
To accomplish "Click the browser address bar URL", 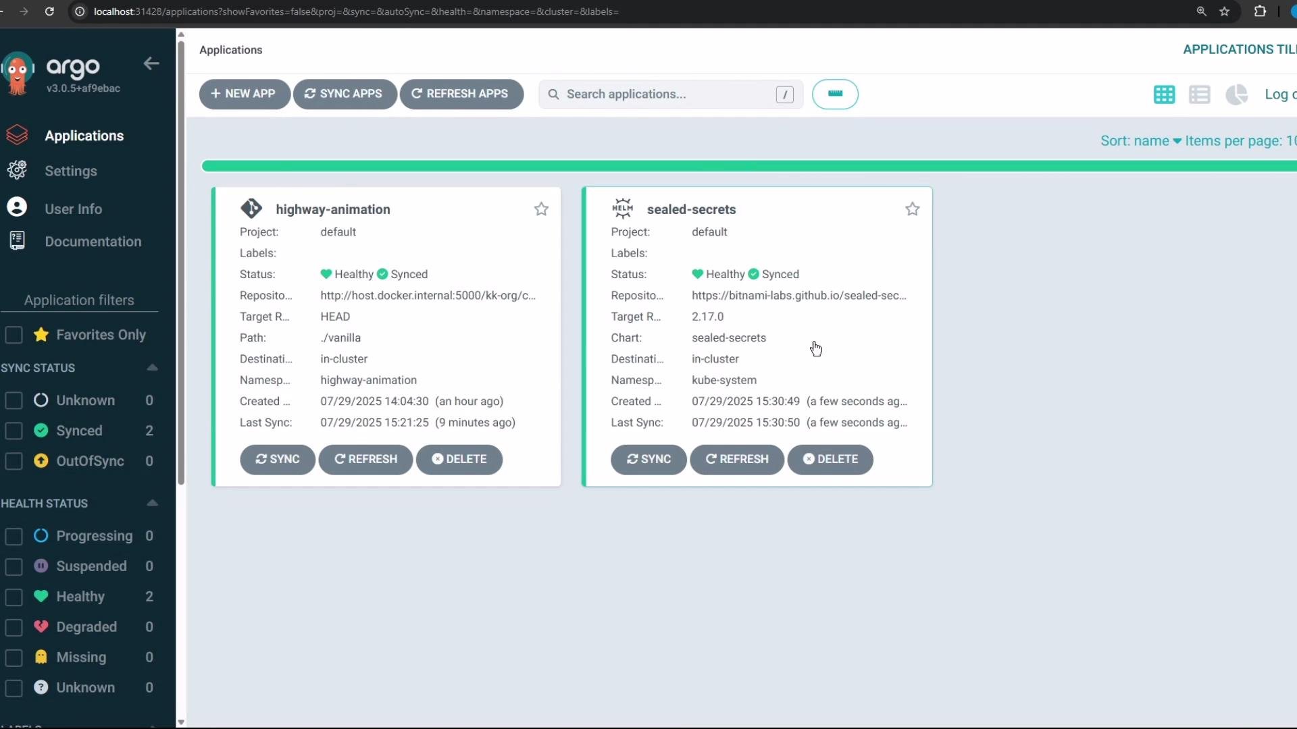I will coord(356,11).
